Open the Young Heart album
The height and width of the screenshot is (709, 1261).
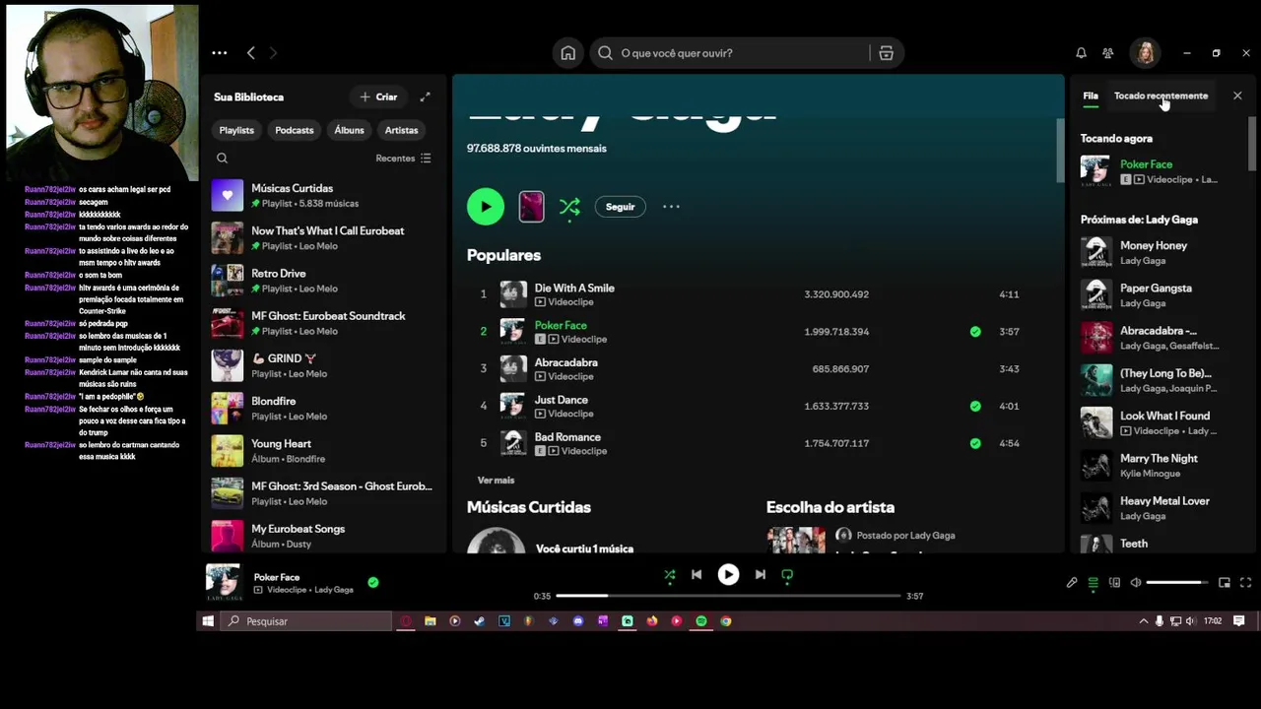(323, 450)
